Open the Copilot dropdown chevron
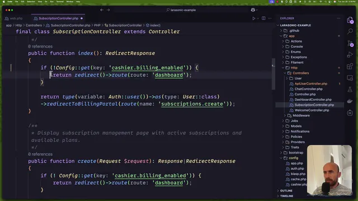The image size is (358, 201). 257,10
